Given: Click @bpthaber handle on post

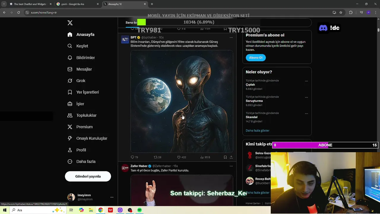Looking at the screenshot, I should click(149, 37).
